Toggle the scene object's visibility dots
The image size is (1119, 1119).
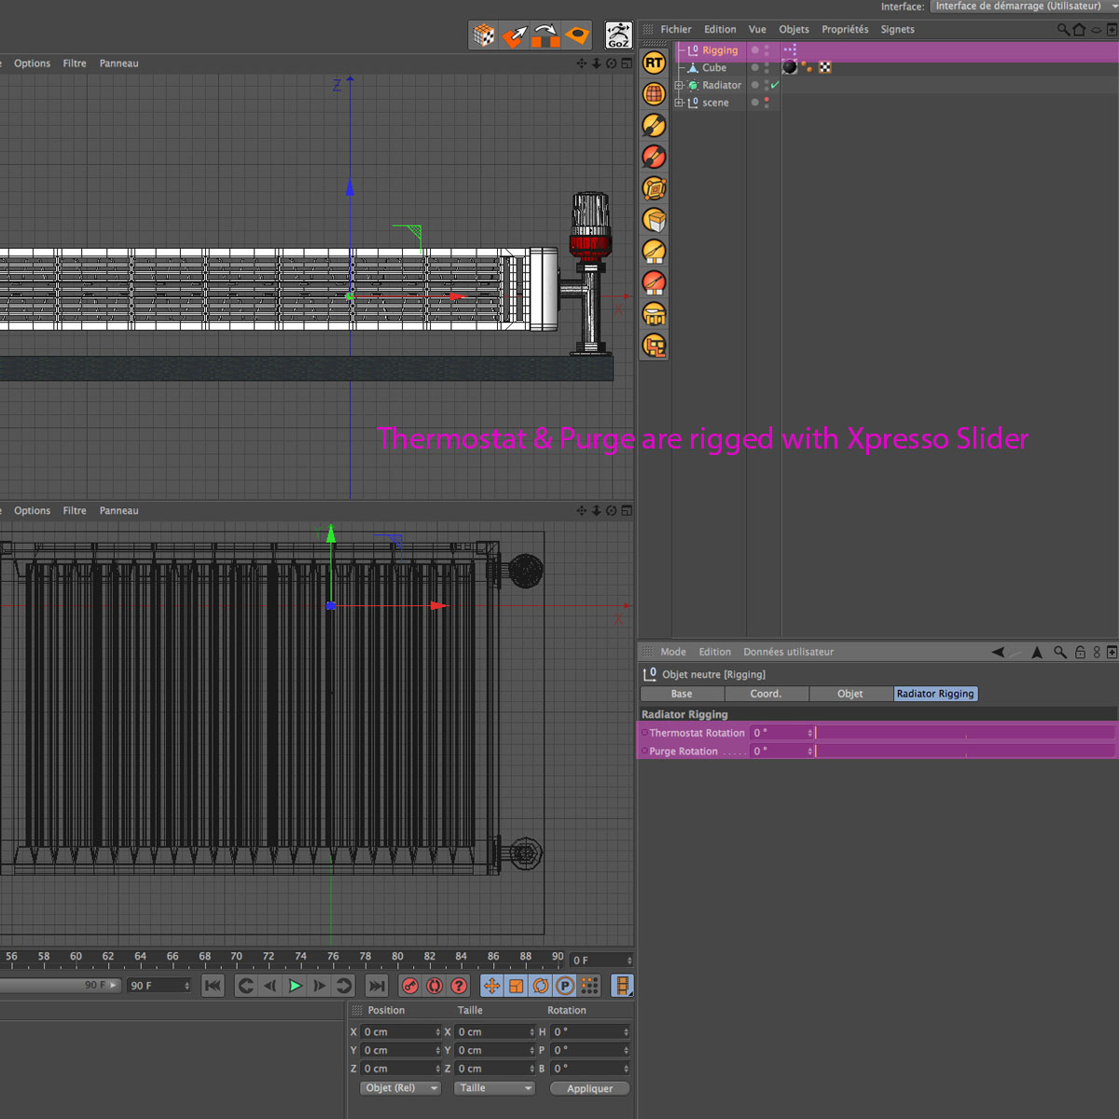pyautogui.click(x=767, y=103)
